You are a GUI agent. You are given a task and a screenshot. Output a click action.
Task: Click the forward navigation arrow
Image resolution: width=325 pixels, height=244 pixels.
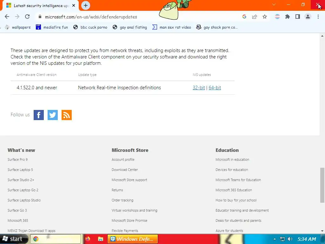tap(17, 17)
